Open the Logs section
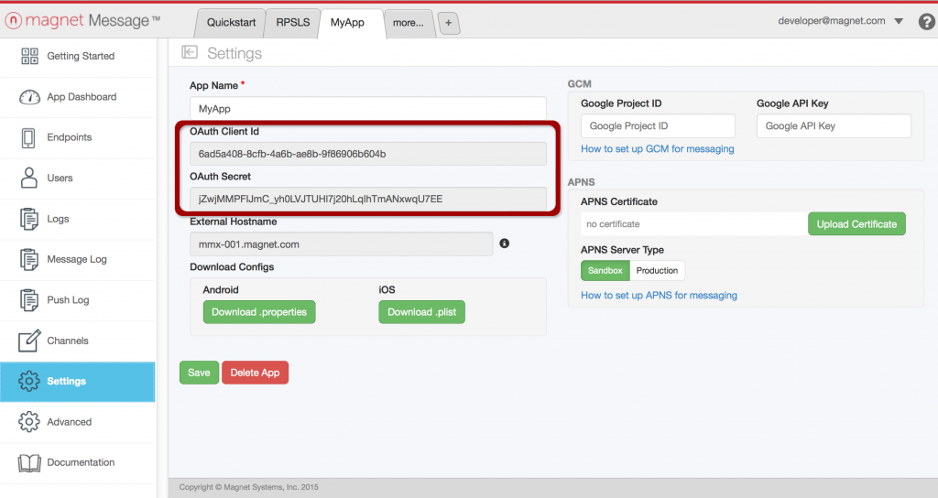Image resolution: width=938 pixels, height=498 pixels. [x=78, y=219]
